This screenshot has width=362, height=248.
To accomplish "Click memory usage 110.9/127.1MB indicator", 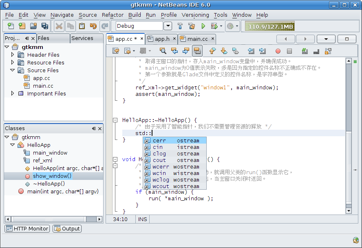I will (271, 27).
